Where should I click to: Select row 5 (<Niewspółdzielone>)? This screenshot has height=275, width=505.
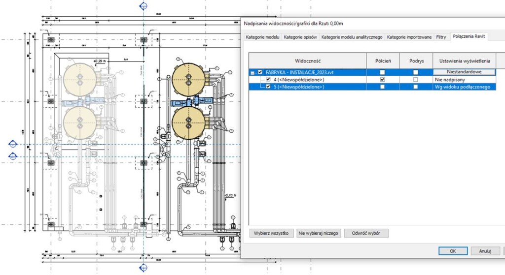(x=372, y=87)
